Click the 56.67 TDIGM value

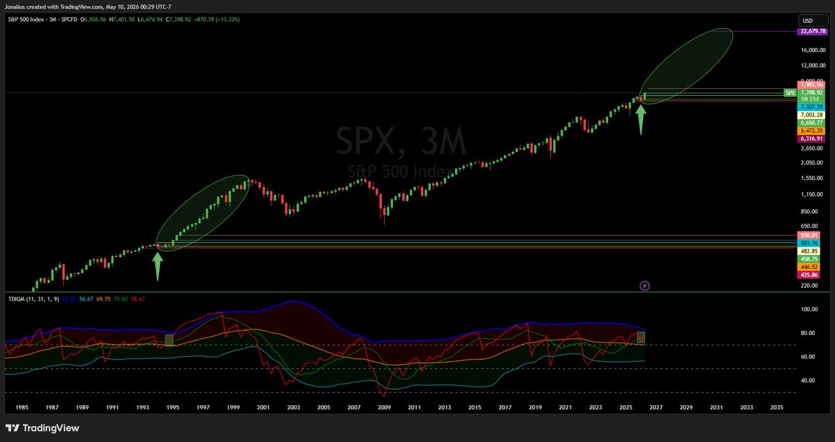click(x=86, y=298)
